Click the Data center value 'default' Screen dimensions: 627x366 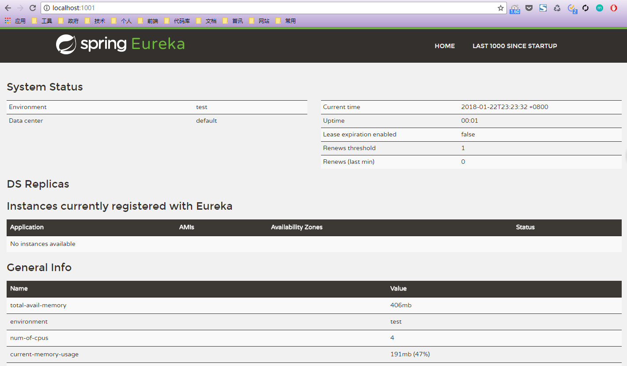coord(207,121)
